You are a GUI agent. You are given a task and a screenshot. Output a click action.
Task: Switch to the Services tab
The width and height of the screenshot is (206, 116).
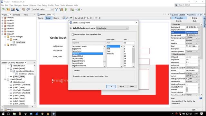point(16,15)
